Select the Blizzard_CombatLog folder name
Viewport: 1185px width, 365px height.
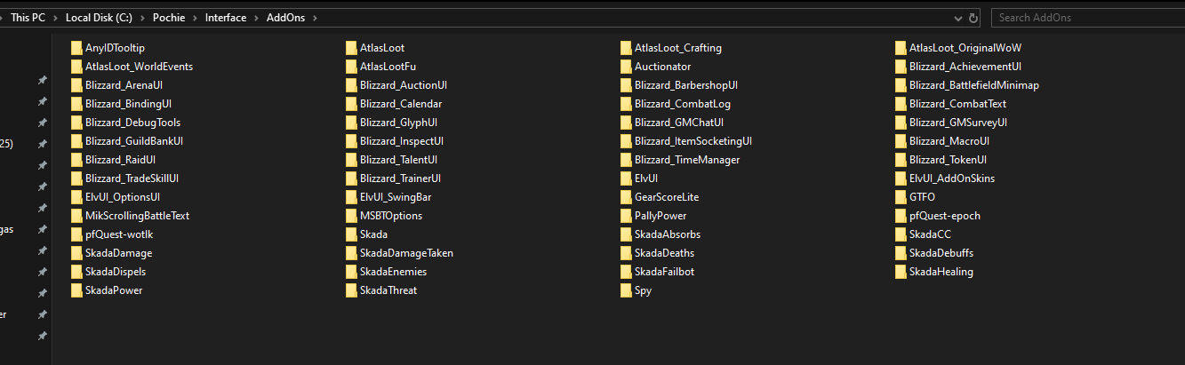[683, 104]
